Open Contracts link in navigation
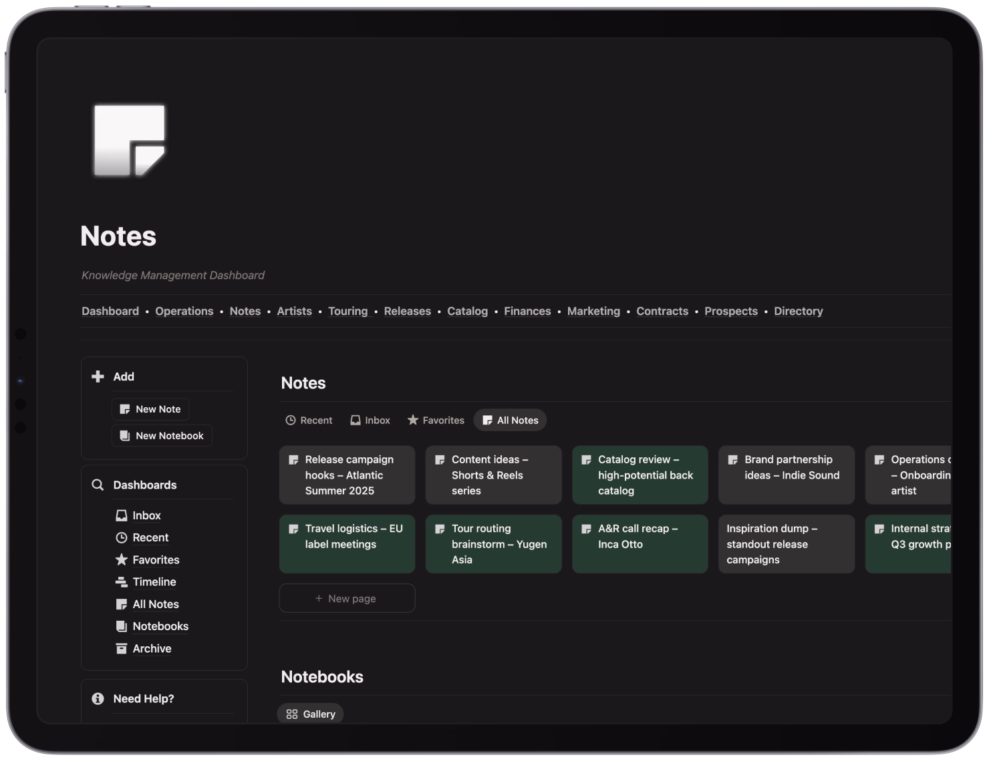 tap(662, 311)
